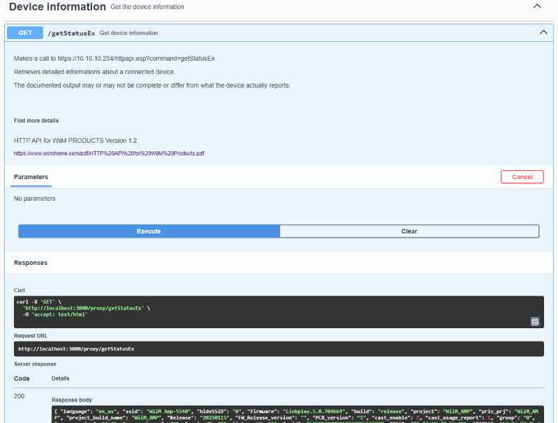Click the 'Makes a call to https://10.10.10.254' line
The height and width of the screenshot is (423, 558).
pyautogui.click(x=114, y=59)
